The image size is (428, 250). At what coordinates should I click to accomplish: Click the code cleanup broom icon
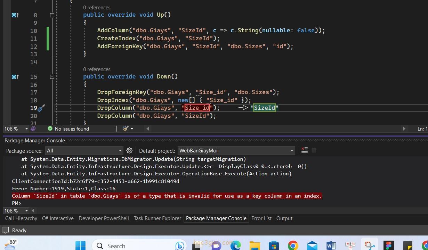[x=126, y=128]
